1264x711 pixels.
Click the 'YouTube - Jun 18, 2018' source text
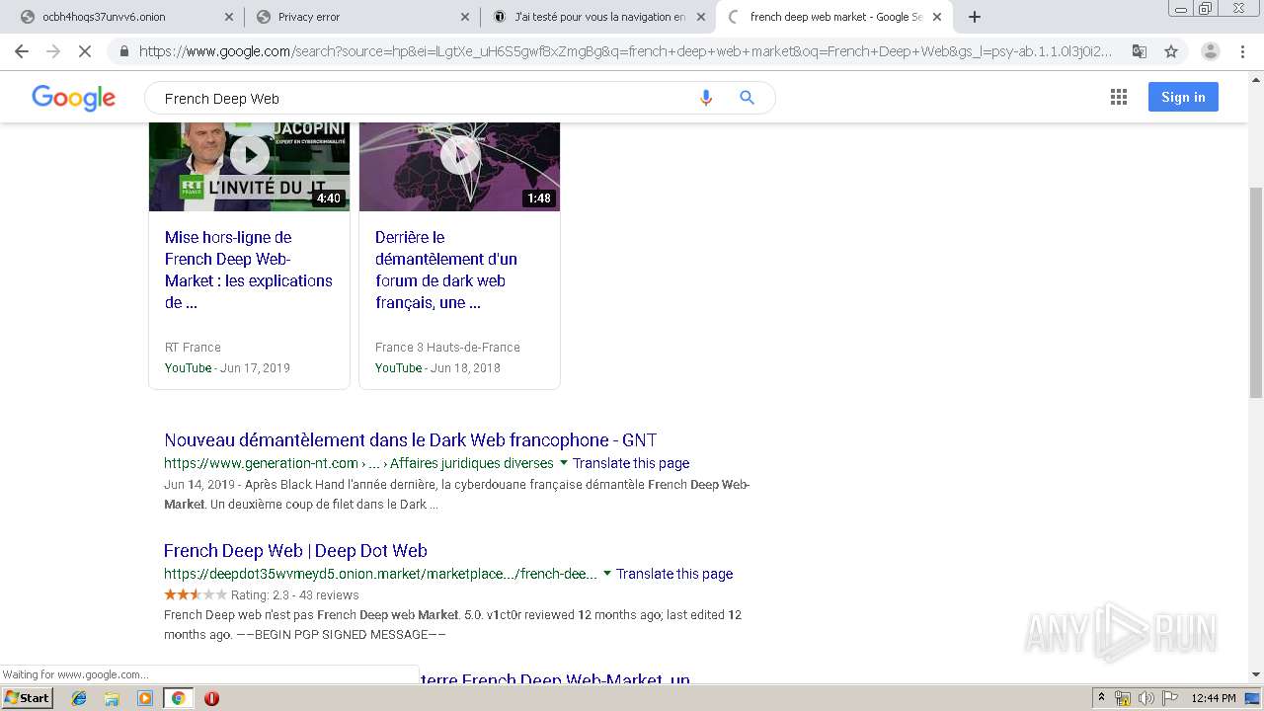pos(437,368)
